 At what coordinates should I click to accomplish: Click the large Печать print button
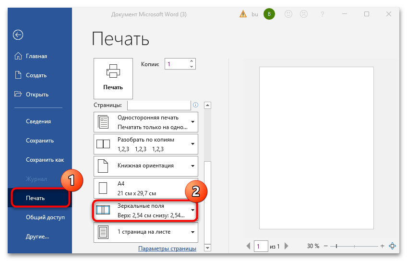click(x=113, y=78)
